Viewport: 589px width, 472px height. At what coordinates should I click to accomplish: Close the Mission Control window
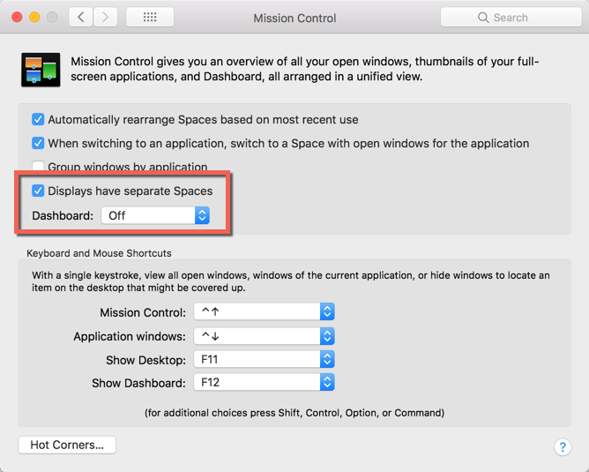point(17,18)
